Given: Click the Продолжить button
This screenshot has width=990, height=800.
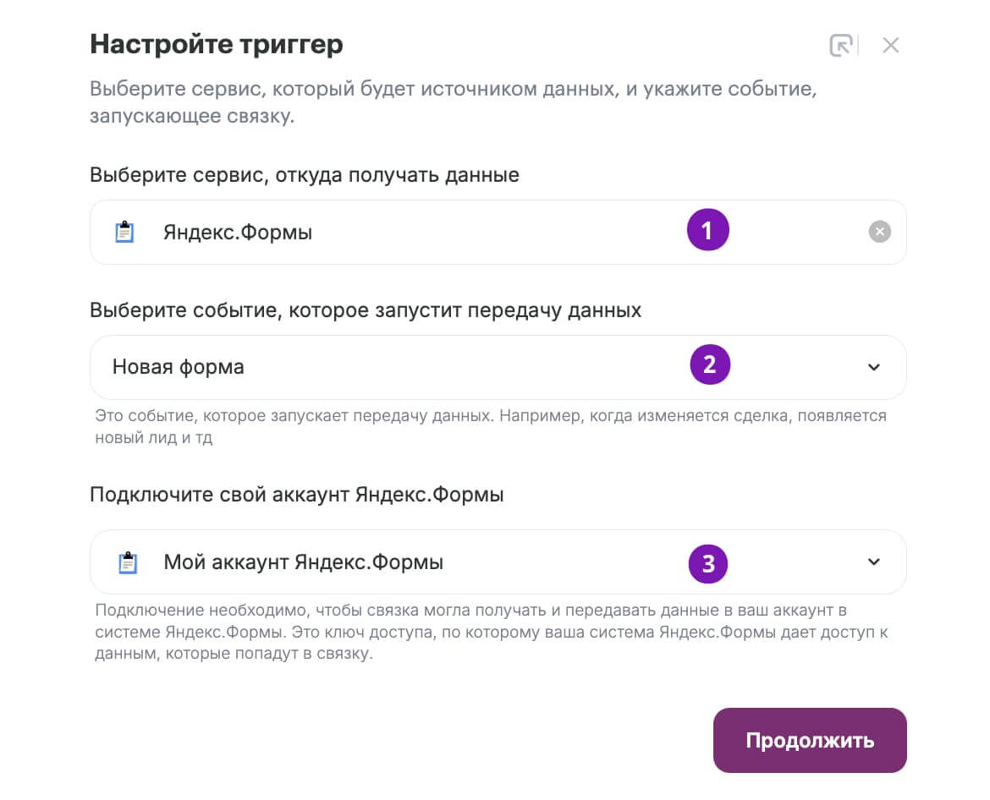Looking at the screenshot, I should click(810, 740).
